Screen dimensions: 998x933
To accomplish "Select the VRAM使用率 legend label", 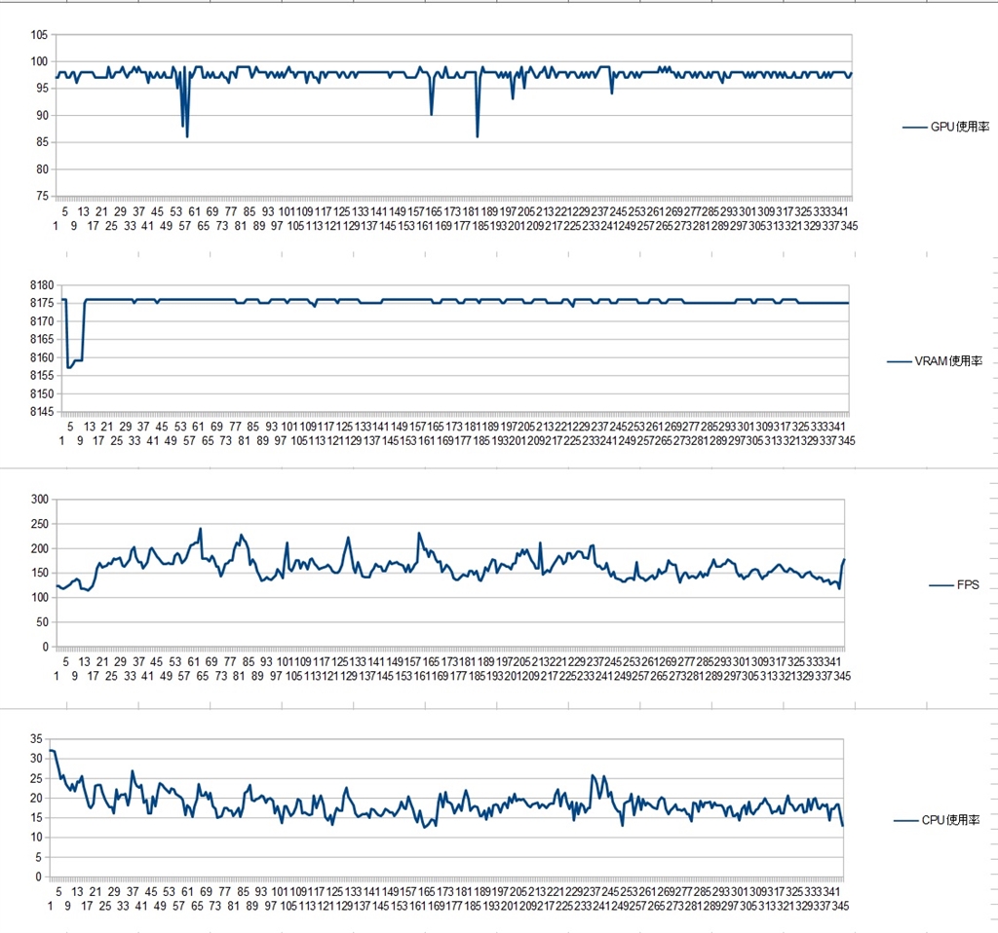I will point(948,361).
